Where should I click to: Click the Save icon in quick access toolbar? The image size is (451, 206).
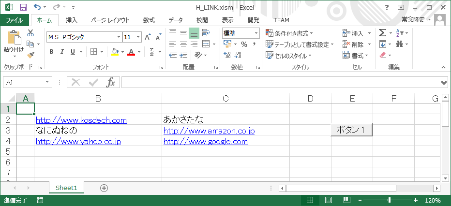23,7
